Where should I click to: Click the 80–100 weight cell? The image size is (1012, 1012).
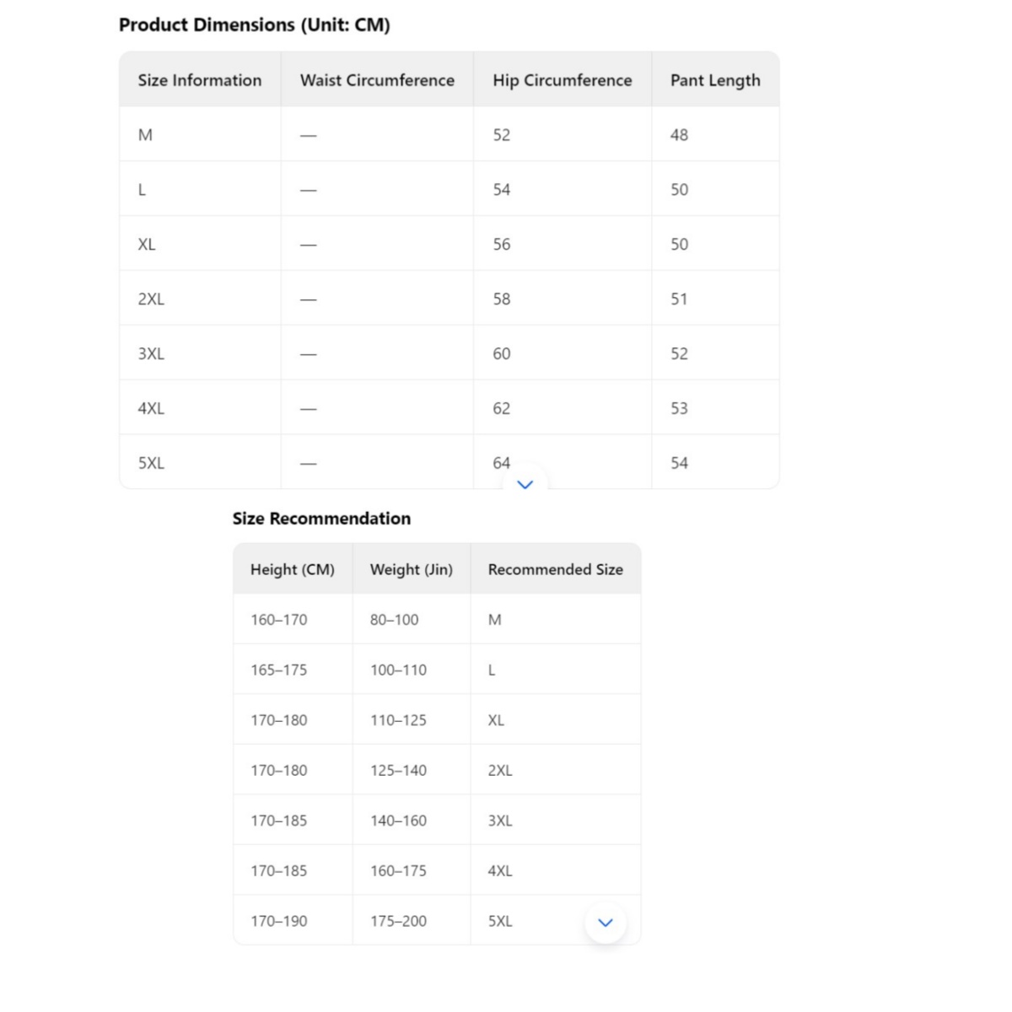point(394,620)
